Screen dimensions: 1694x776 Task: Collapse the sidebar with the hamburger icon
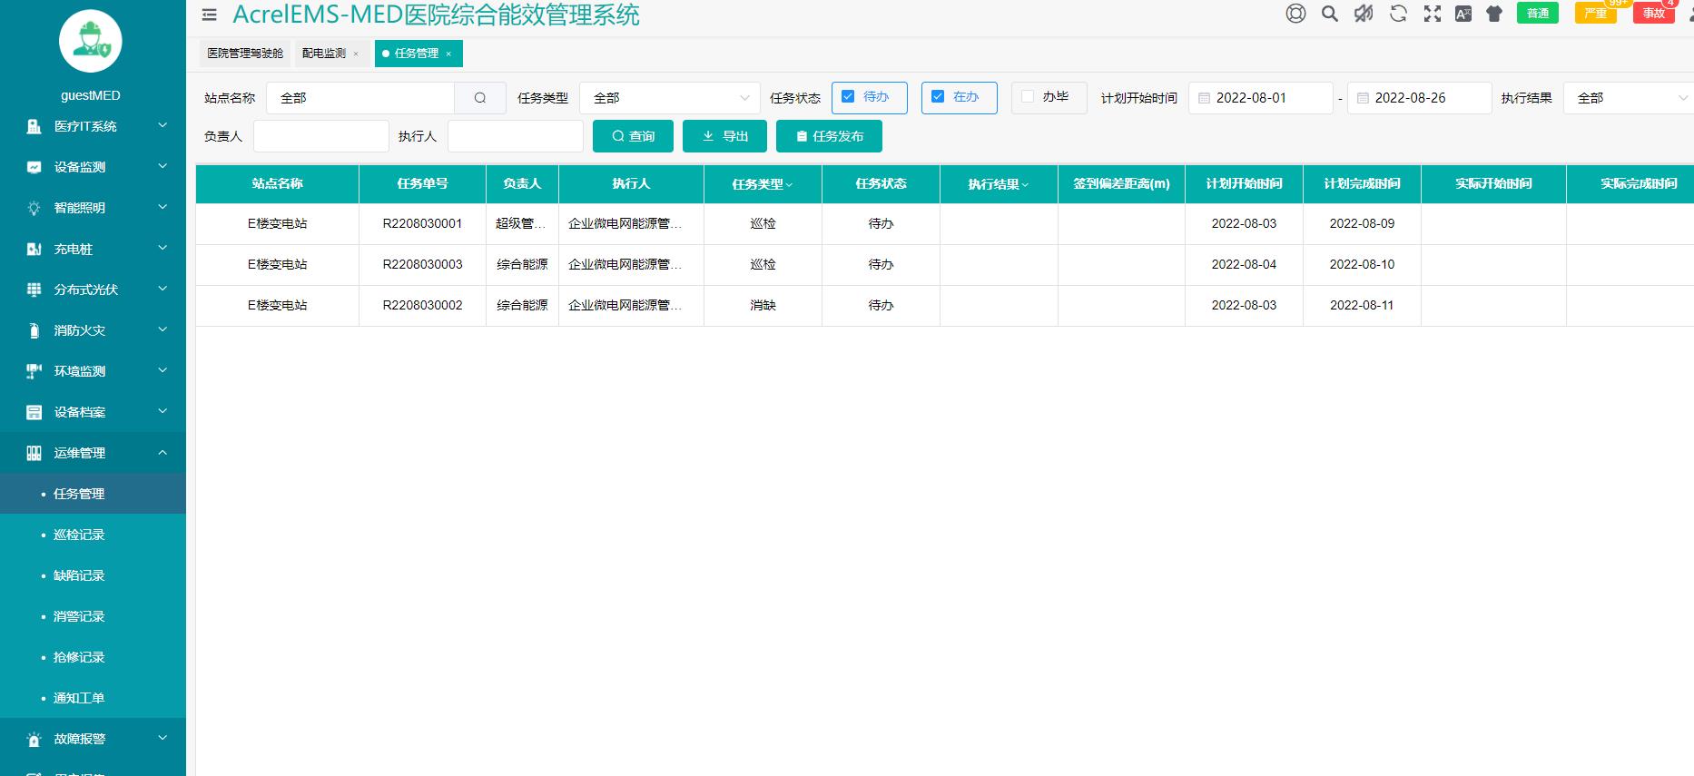tap(210, 15)
